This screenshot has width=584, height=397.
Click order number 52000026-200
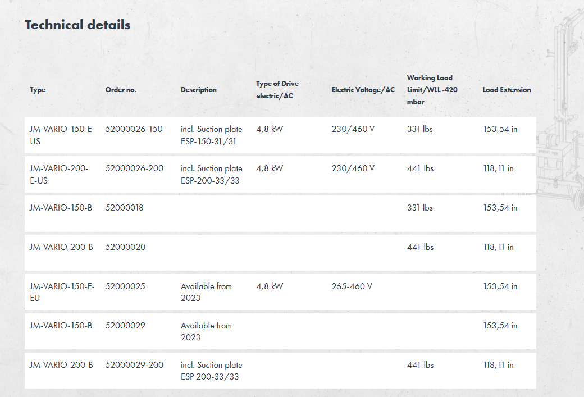pyautogui.click(x=134, y=168)
